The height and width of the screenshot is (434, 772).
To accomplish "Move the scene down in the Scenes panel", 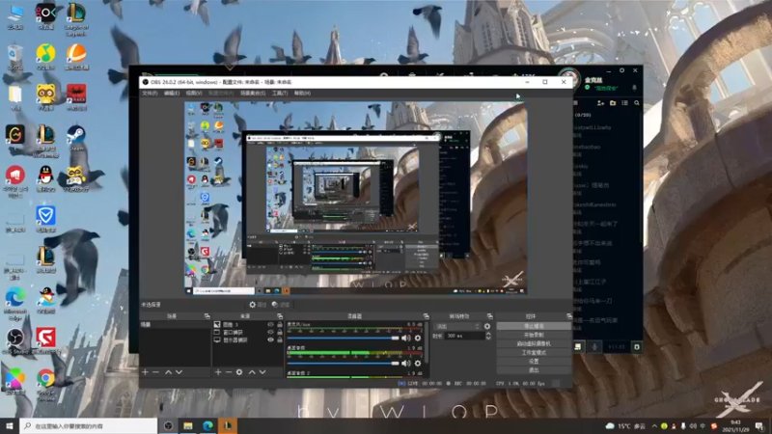I will pos(179,372).
